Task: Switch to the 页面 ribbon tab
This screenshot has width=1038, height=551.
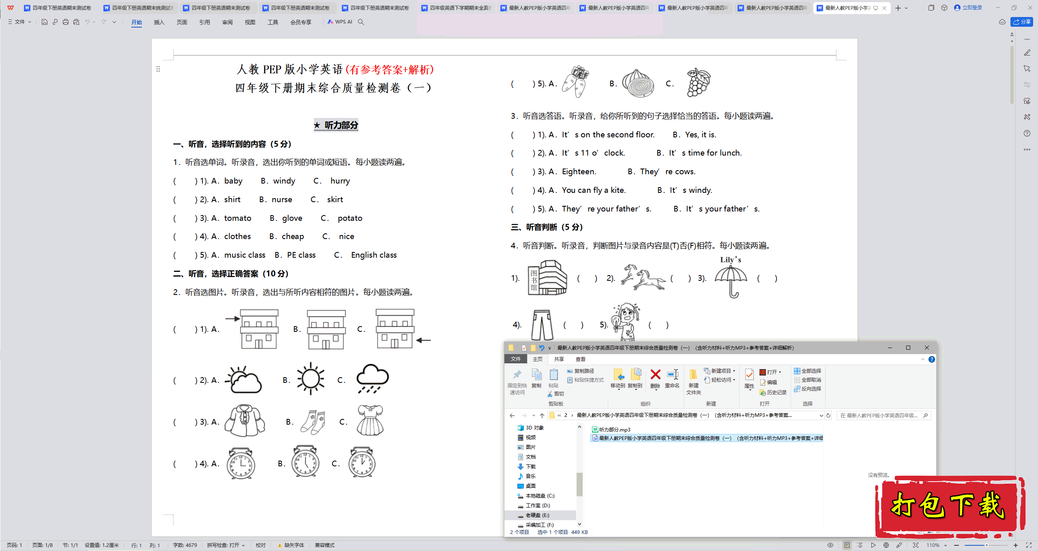Action: point(182,22)
